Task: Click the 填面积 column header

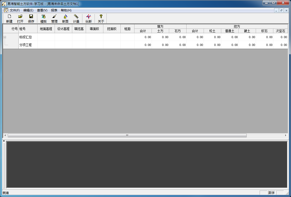Action: [95, 29]
